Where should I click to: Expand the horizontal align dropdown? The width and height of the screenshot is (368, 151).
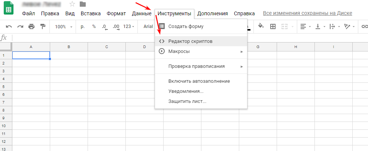305,27
